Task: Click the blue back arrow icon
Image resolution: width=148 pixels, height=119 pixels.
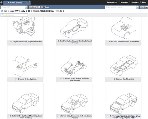Action: [2, 11]
